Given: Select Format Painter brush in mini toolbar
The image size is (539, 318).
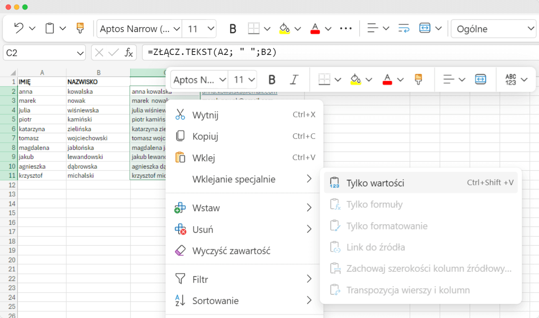Looking at the screenshot, I should (418, 79).
